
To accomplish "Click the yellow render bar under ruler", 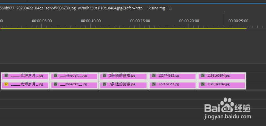I will point(124,28).
